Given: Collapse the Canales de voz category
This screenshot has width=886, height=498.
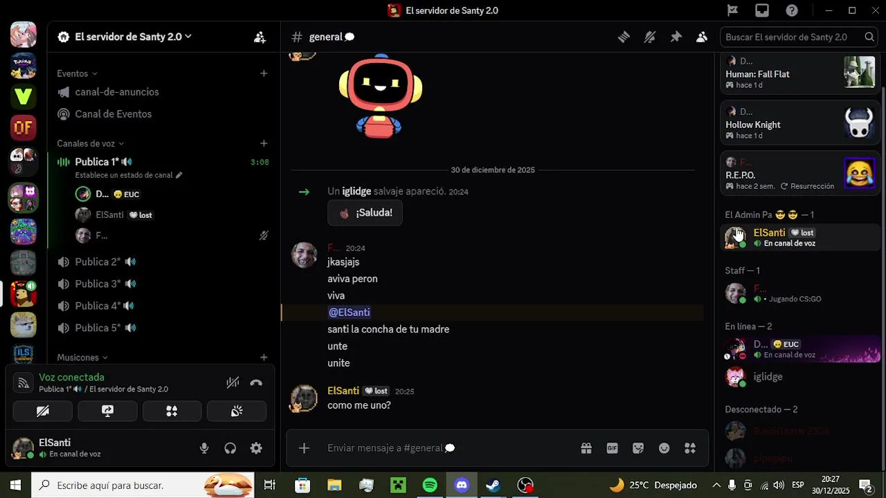Looking at the screenshot, I should point(90,143).
